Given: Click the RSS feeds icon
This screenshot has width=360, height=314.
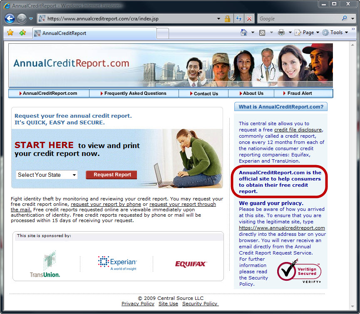Looking at the screenshot, I should pyautogui.click(x=262, y=33).
